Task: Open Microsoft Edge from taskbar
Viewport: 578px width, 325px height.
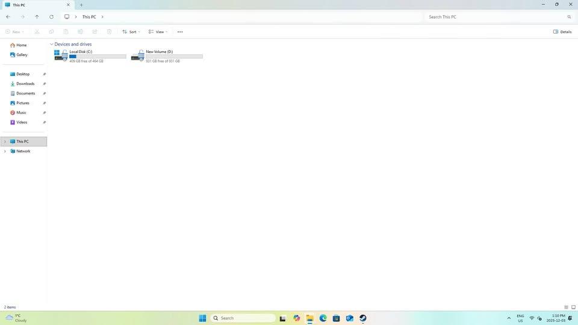Action: click(x=323, y=318)
